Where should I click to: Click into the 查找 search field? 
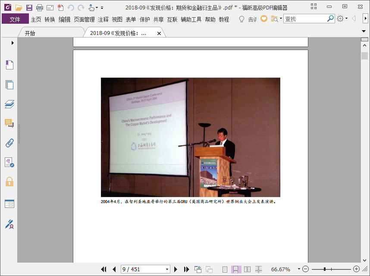(305, 19)
